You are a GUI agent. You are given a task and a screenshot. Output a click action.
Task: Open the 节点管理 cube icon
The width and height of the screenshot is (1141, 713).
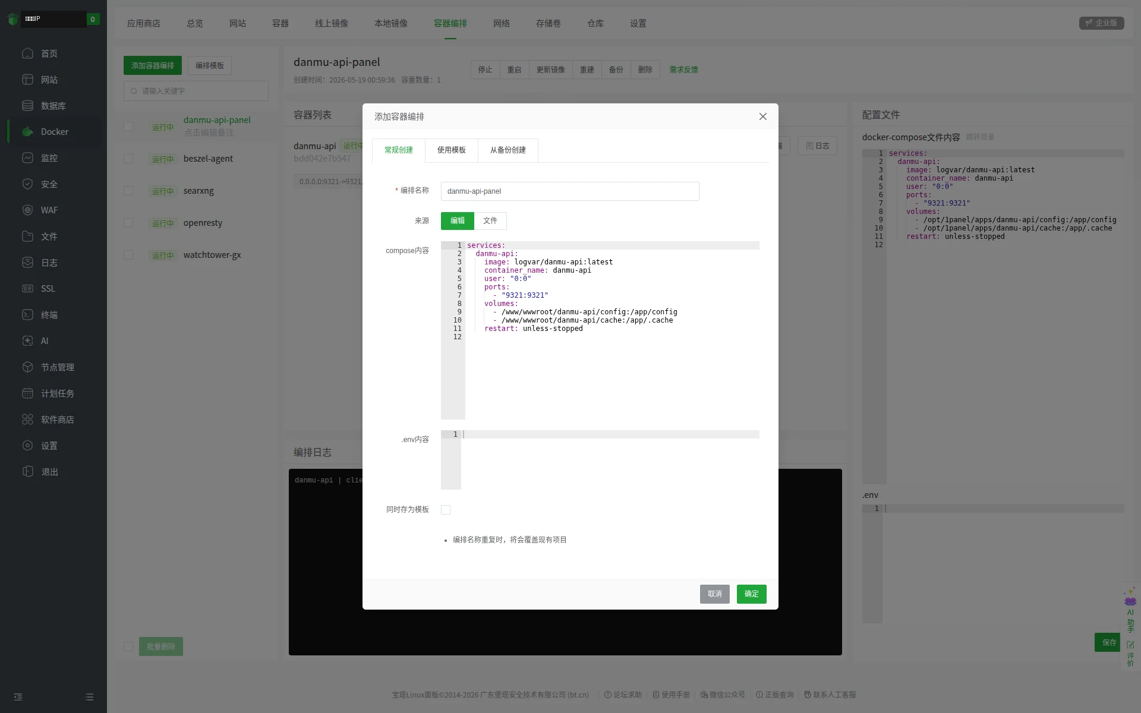click(x=27, y=367)
